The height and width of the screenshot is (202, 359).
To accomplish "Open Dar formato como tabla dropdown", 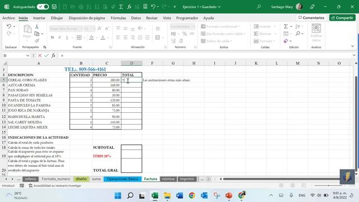I will (x=223, y=34).
